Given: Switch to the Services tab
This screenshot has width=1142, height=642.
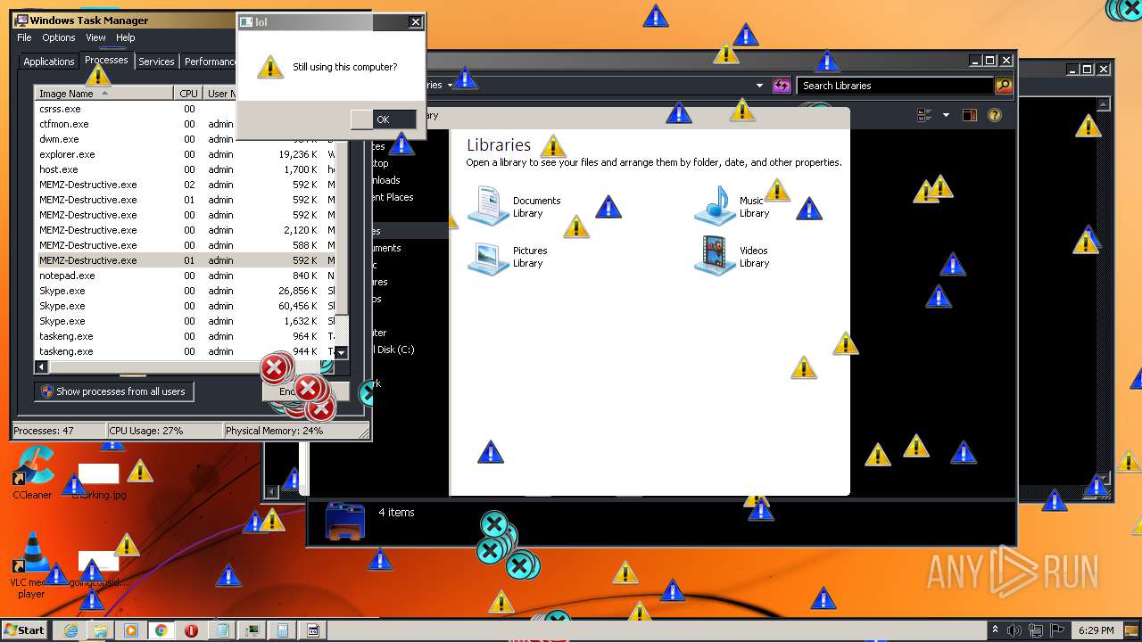Looking at the screenshot, I should (x=156, y=62).
